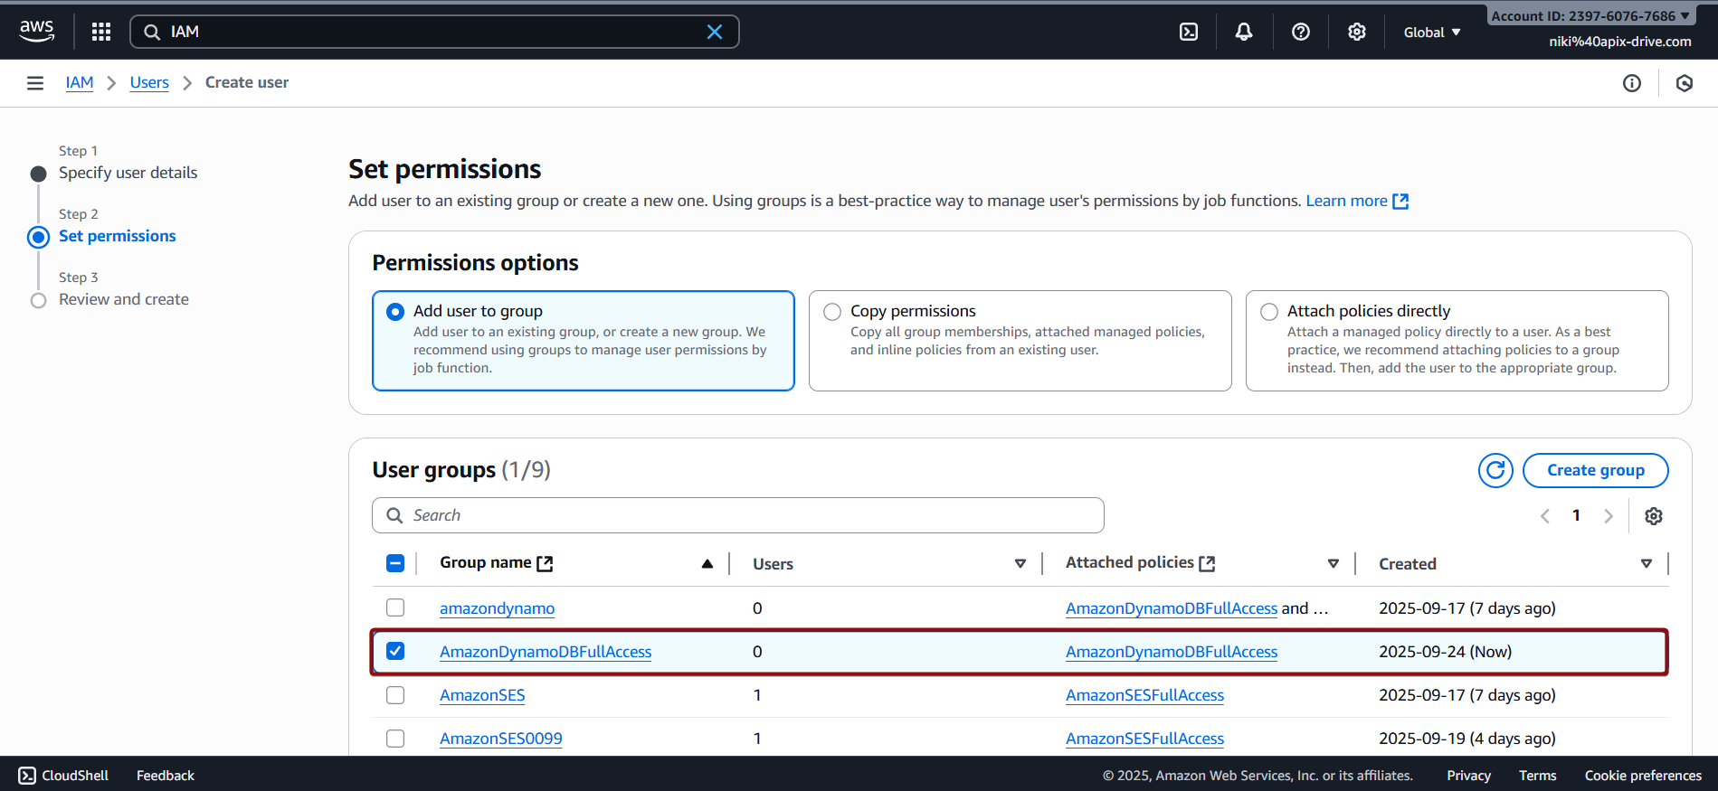Open the help question mark menu

point(1300,32)
